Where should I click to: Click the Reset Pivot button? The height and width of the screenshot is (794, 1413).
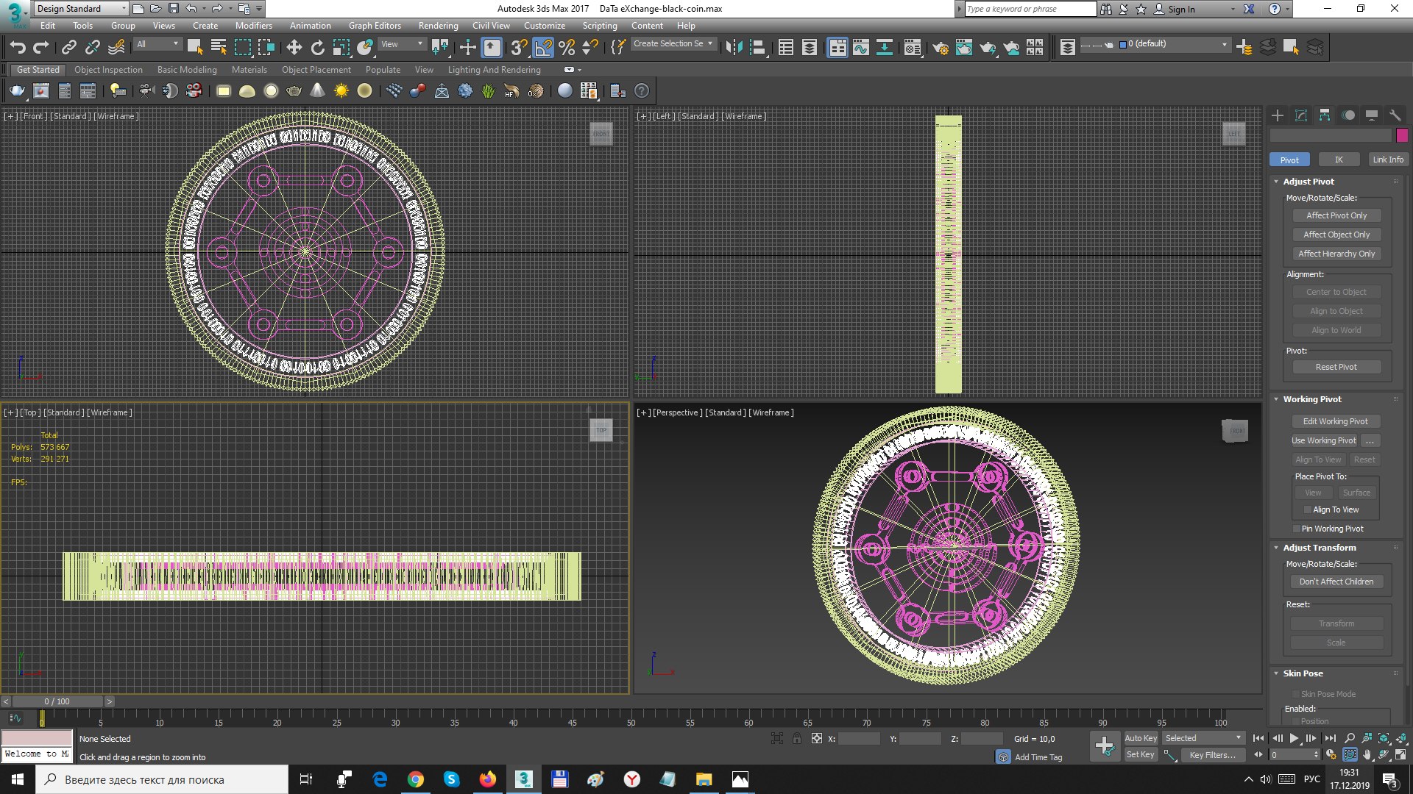pyautogui.click(x=1336, y=367)
